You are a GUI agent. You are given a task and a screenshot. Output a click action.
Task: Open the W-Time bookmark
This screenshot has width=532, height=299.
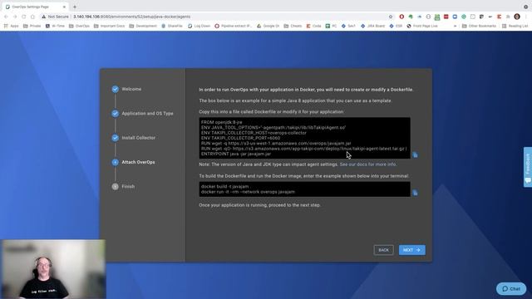click(55, 26)
